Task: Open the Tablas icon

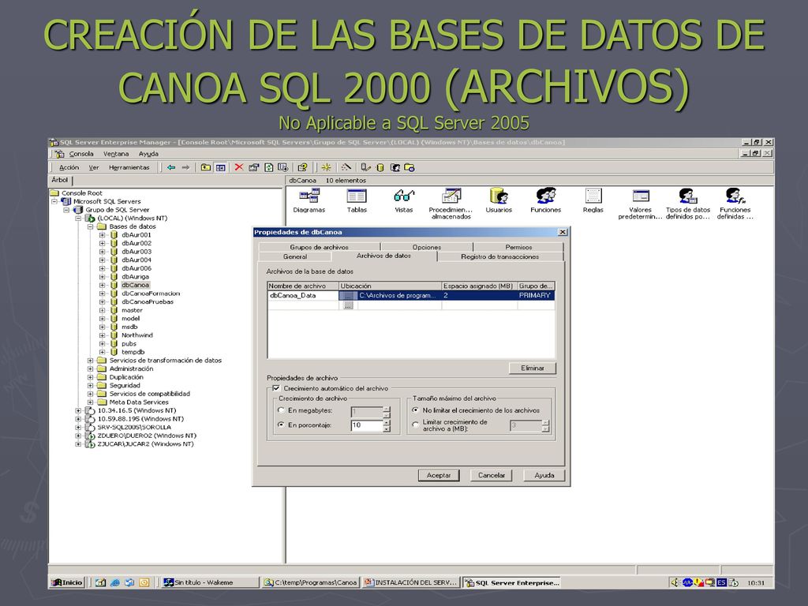Action: pyautogui.click(x=357, y=200)
